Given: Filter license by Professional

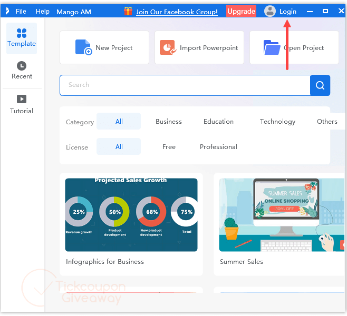Looking at the screenshot, I should pos(218,147).
